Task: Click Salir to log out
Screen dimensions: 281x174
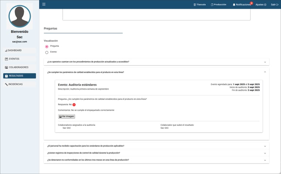Action: coord(274,5)
